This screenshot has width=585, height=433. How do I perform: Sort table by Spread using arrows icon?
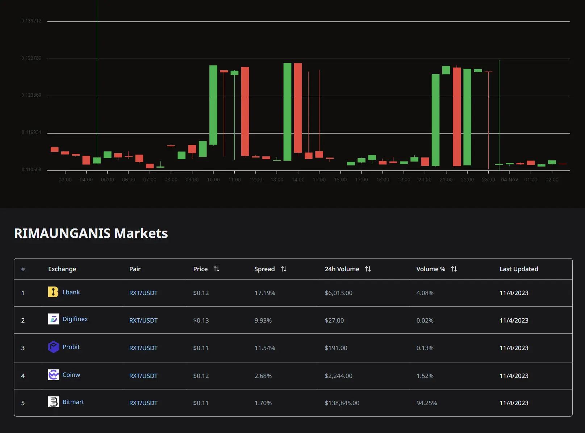[284, 269]
